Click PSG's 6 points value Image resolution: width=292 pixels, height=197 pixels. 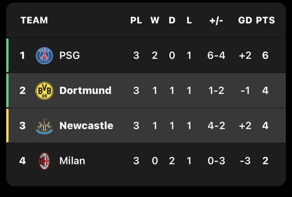click(265, 56)
